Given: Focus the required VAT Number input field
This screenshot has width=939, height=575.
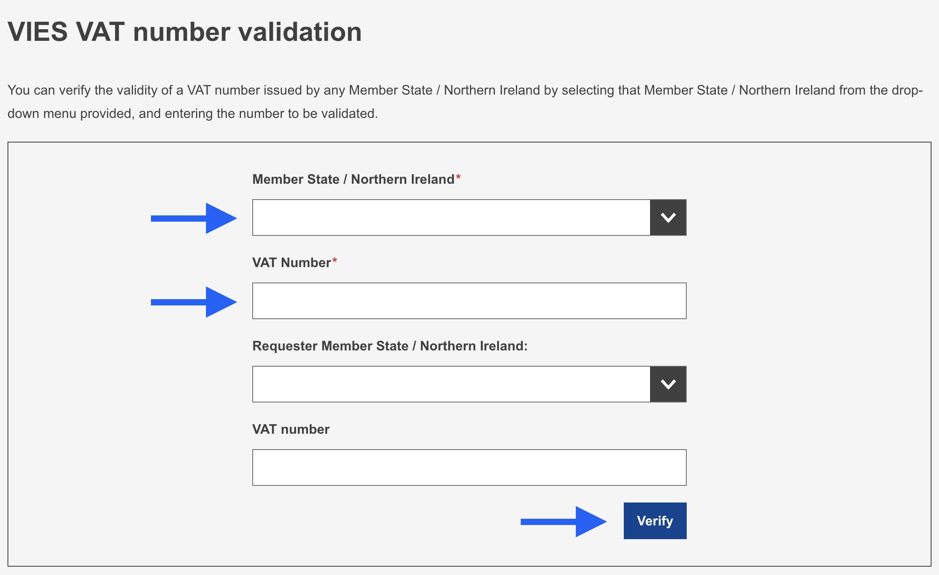Looking at the screenshot, I should (x=469, y=301).
